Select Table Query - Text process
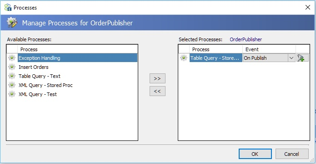 (x=78, y=76)
